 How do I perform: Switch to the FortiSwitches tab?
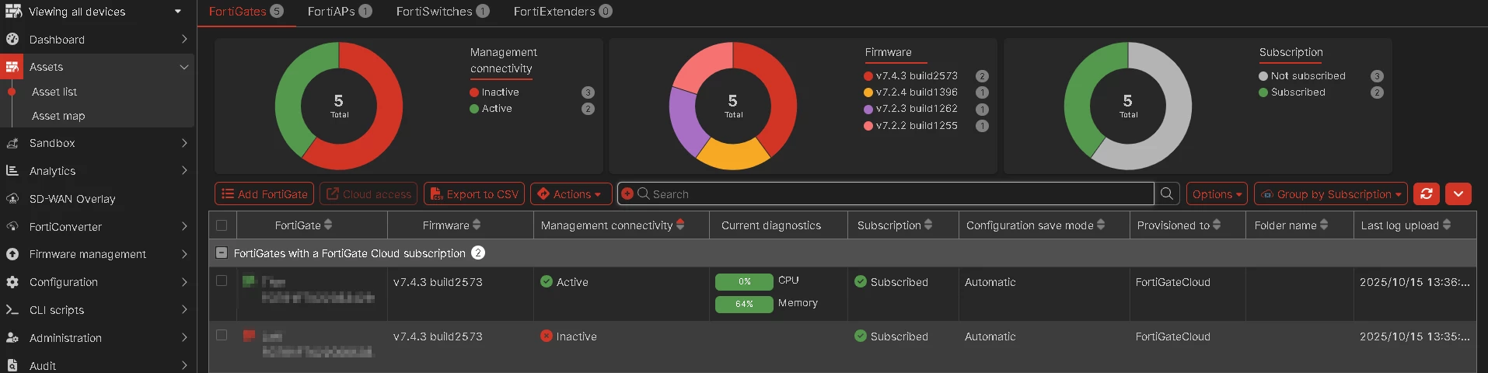tap(443, 12)
